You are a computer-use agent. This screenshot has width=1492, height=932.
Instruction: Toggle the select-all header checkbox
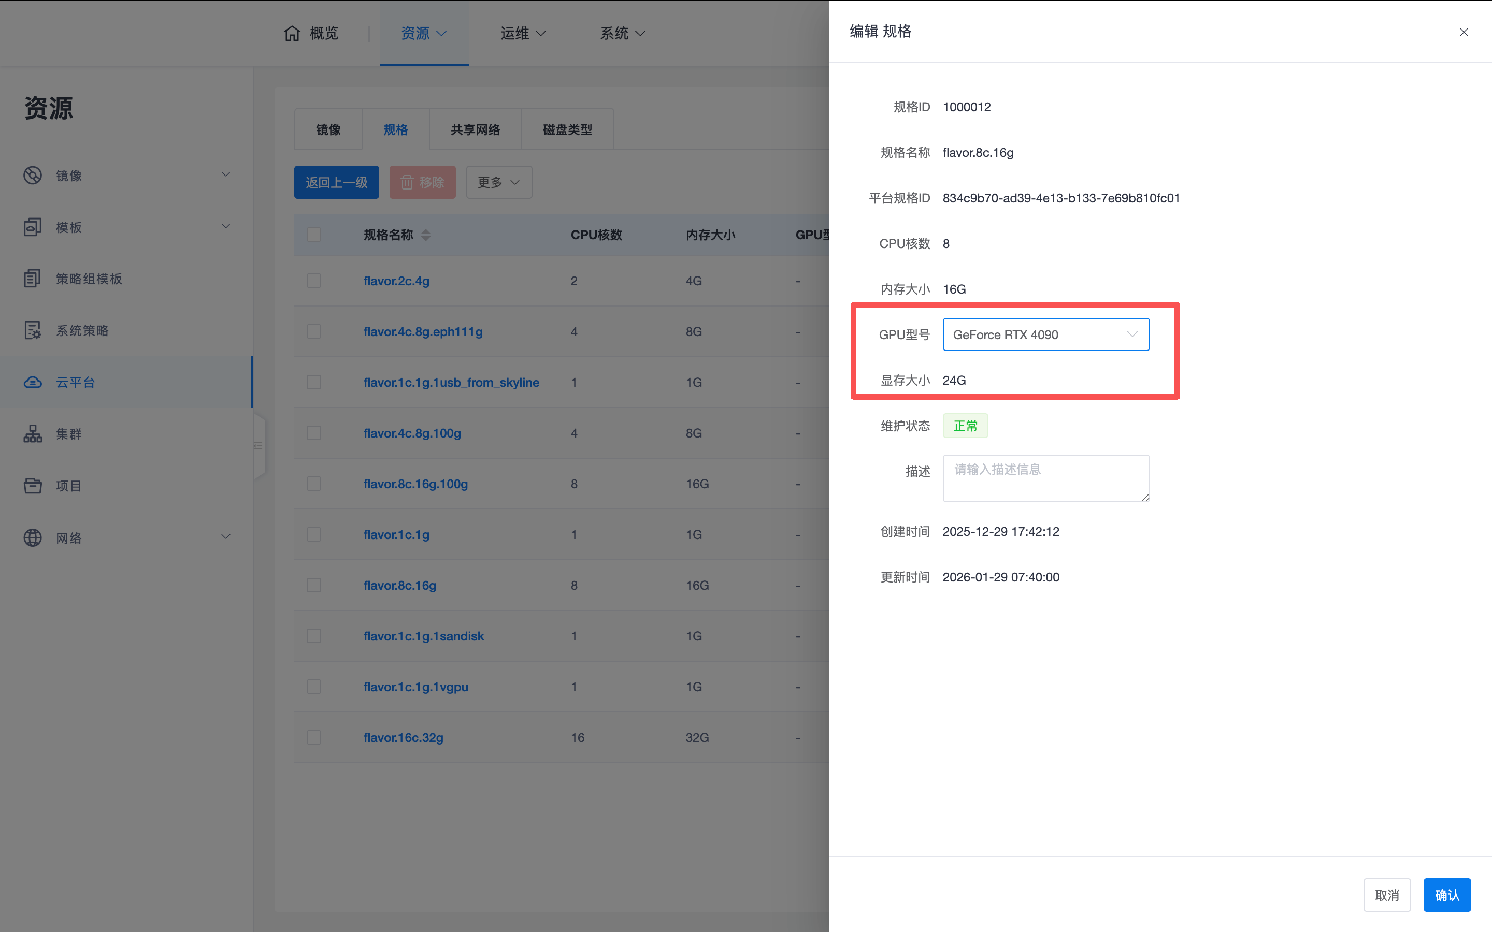tap(314, 235)
